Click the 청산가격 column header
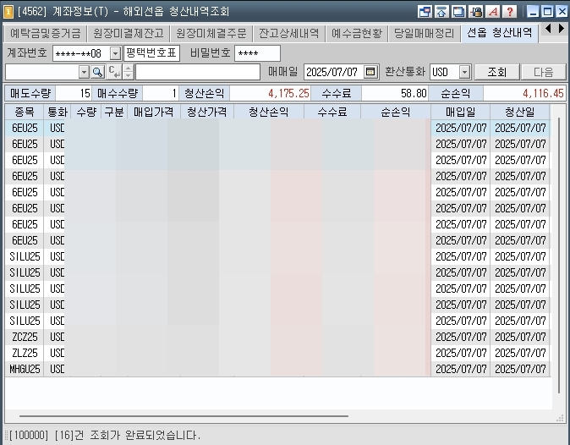This screenshot has height=445, width=570. (207, 112)
